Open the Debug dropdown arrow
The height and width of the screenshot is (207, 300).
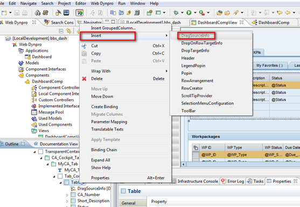click(x=182, y=13)
